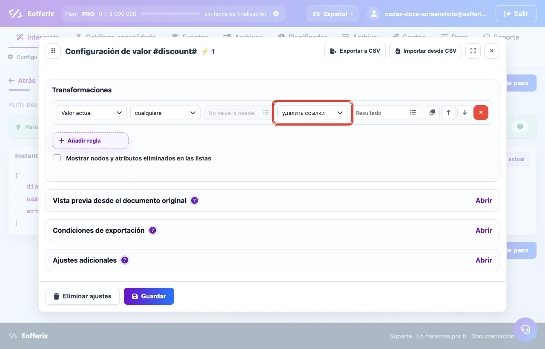545x349 pixels.
Task: Open the Intérprete tab
Action: pos(38,37)
